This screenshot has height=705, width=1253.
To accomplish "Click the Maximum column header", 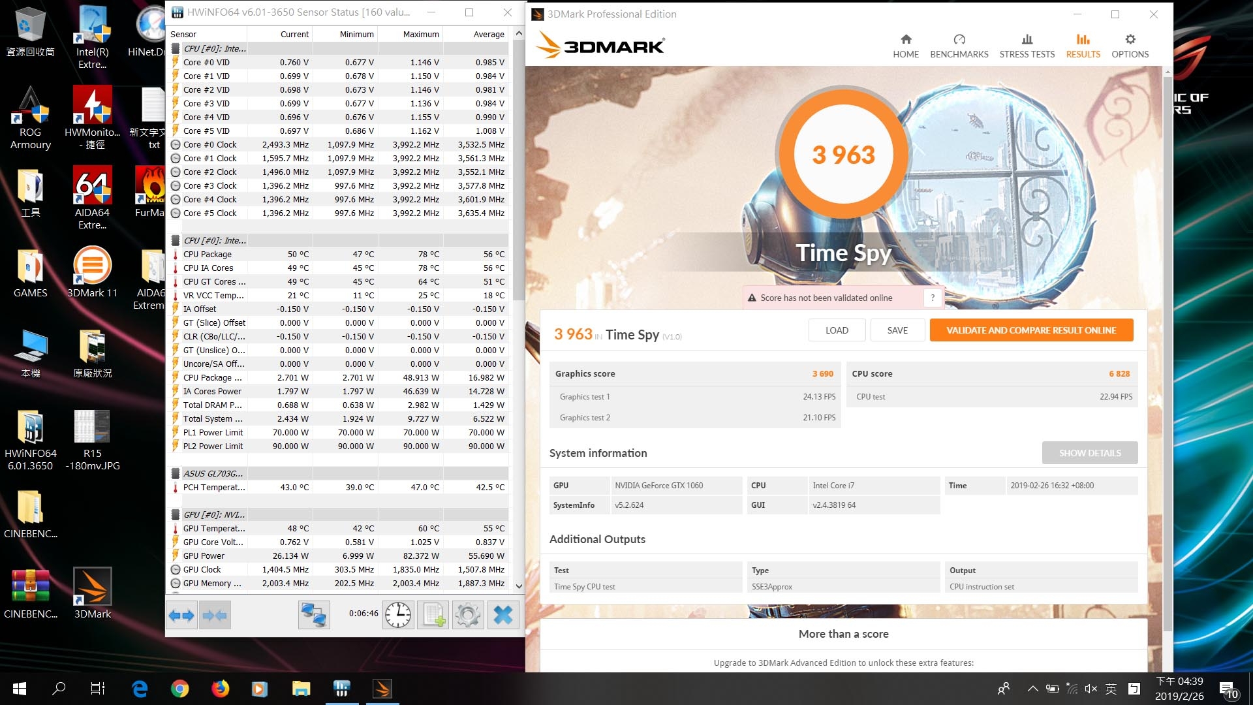I will tap(410, 34).
